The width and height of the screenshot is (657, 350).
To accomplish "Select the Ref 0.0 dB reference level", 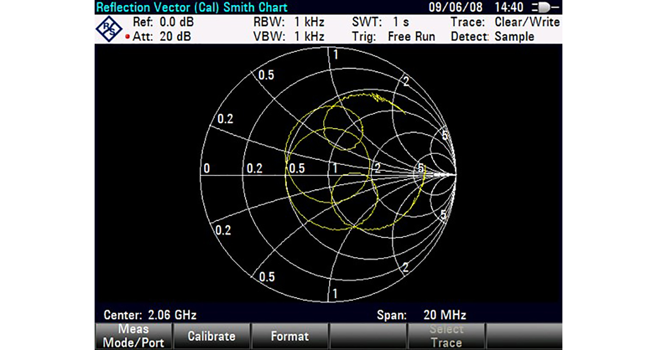I will [x=163, y=22].
